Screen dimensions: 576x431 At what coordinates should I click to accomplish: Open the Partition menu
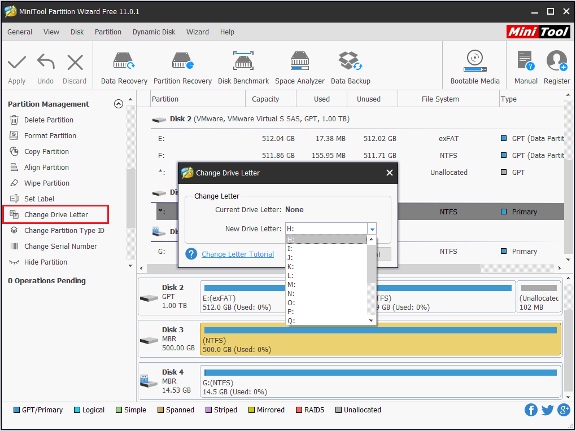108,32
